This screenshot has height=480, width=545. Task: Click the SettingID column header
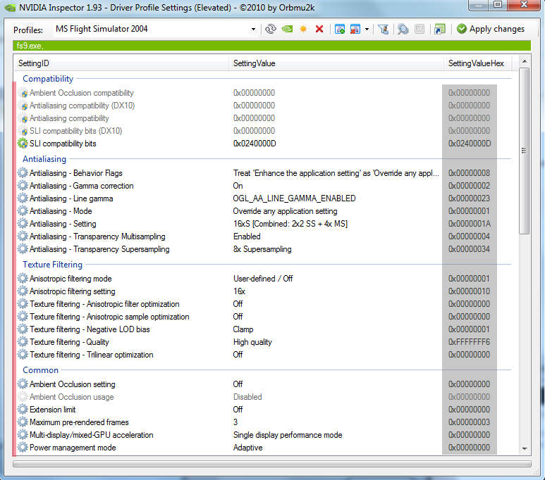[121, 63]
